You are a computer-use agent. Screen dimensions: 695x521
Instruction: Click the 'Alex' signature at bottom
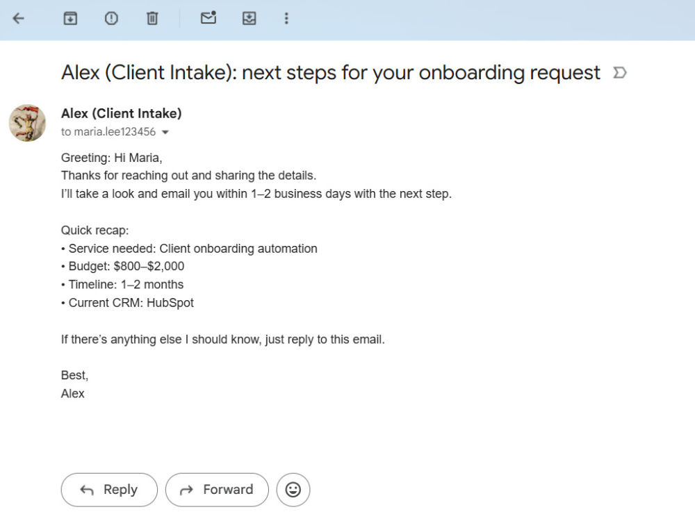point(73,393)
